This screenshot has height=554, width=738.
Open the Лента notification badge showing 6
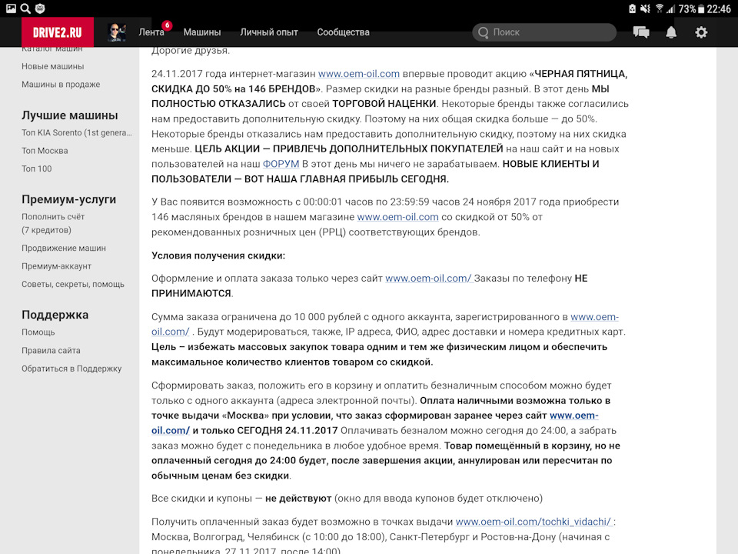click(167, 25)
